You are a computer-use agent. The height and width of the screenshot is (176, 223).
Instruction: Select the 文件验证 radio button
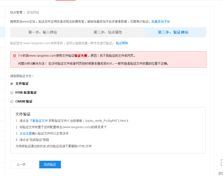[x=12, y=83]
